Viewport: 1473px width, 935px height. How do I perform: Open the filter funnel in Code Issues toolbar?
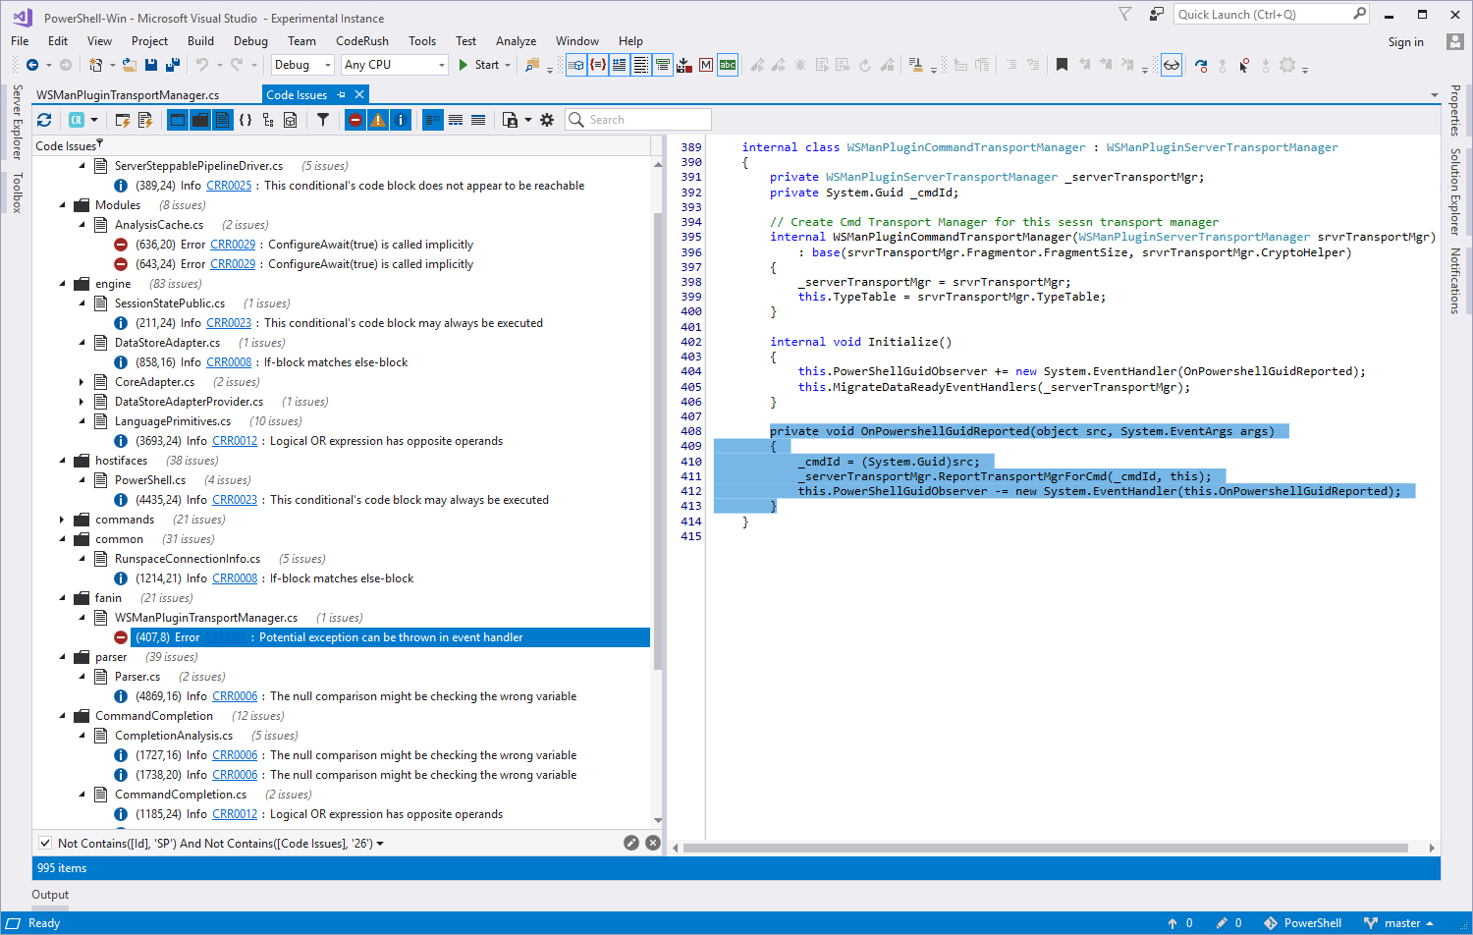coord(322,119)
